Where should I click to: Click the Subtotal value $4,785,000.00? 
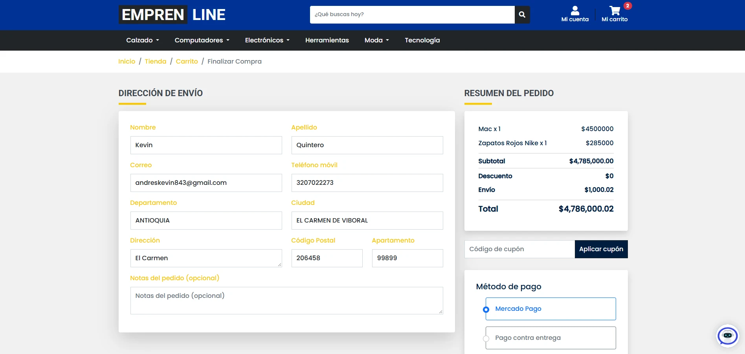[x=591, y=161]
